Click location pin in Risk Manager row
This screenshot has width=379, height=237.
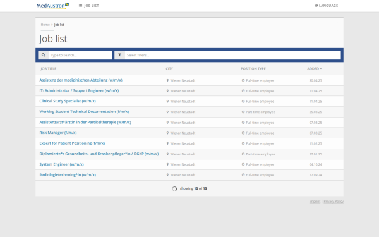coord(167,133)
